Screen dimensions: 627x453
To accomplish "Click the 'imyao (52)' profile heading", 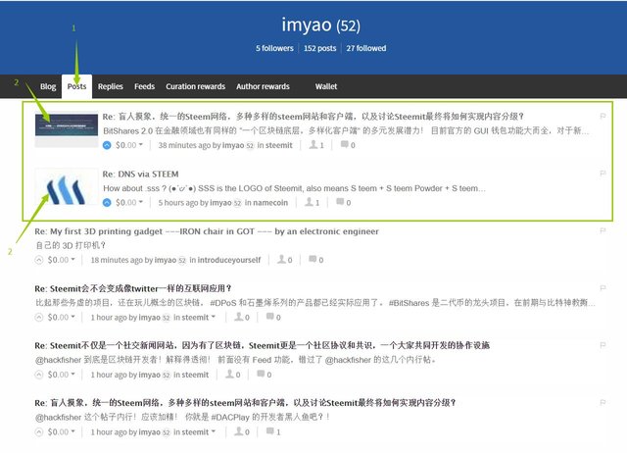I will [x=320, y=25].
